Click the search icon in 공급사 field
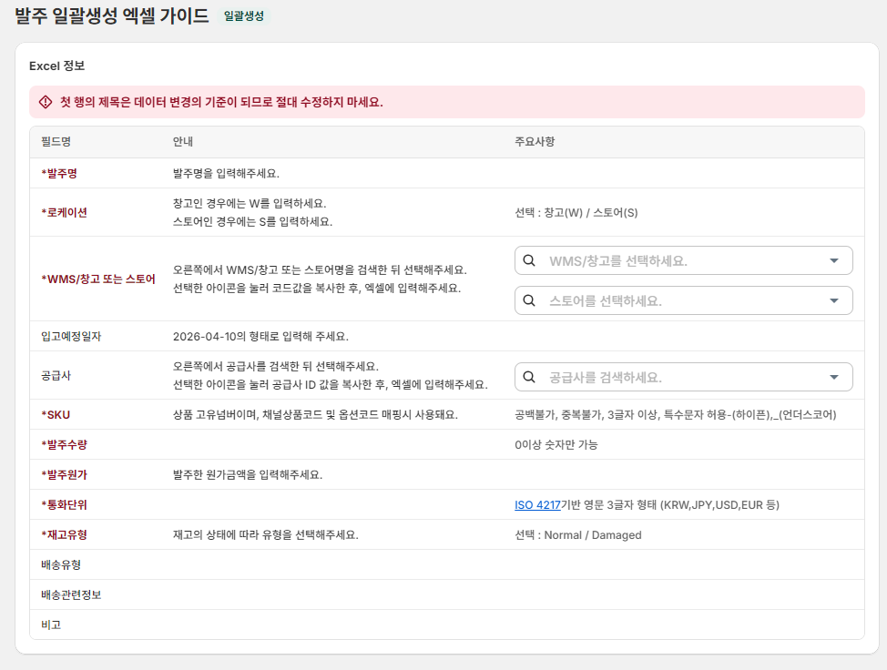The width and height of the screenshot is (887, 670). 529,377
